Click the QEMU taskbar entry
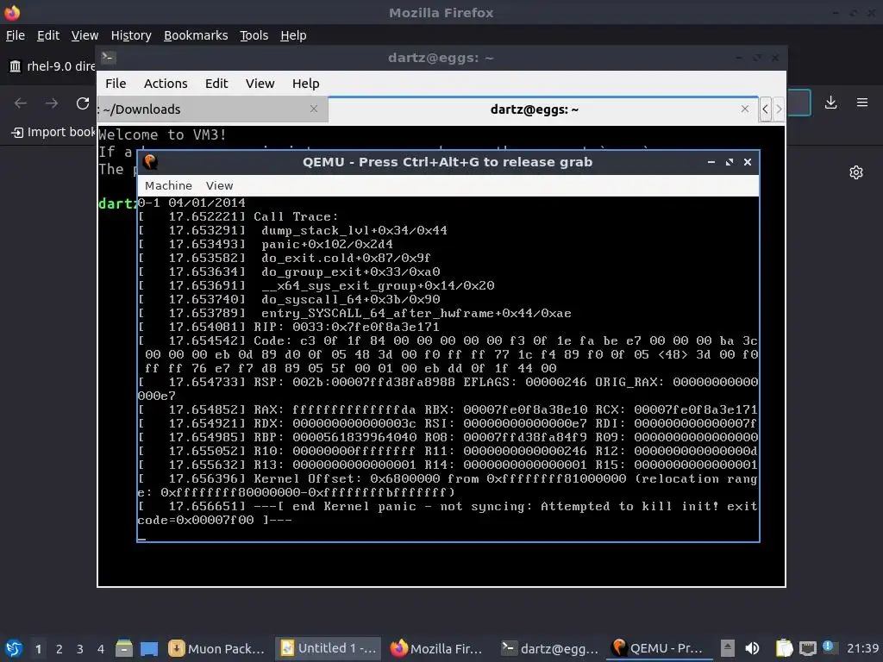 click(x=659, y=648)
